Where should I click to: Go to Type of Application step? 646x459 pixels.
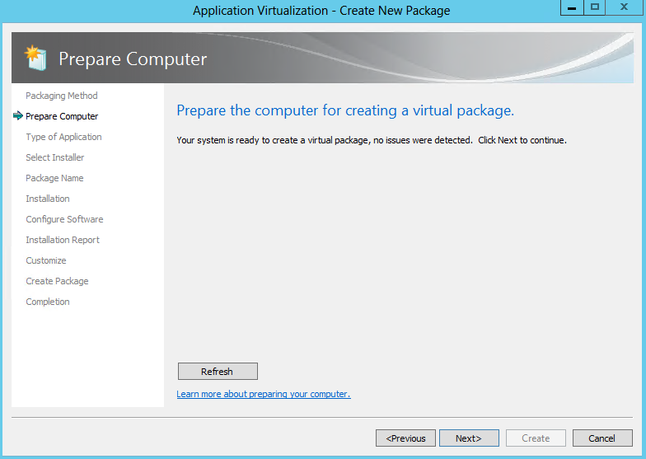(64, 137)
